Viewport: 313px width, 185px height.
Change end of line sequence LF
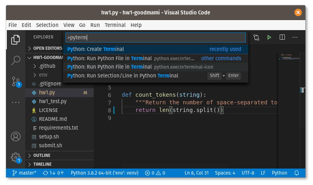pos(263,173)
